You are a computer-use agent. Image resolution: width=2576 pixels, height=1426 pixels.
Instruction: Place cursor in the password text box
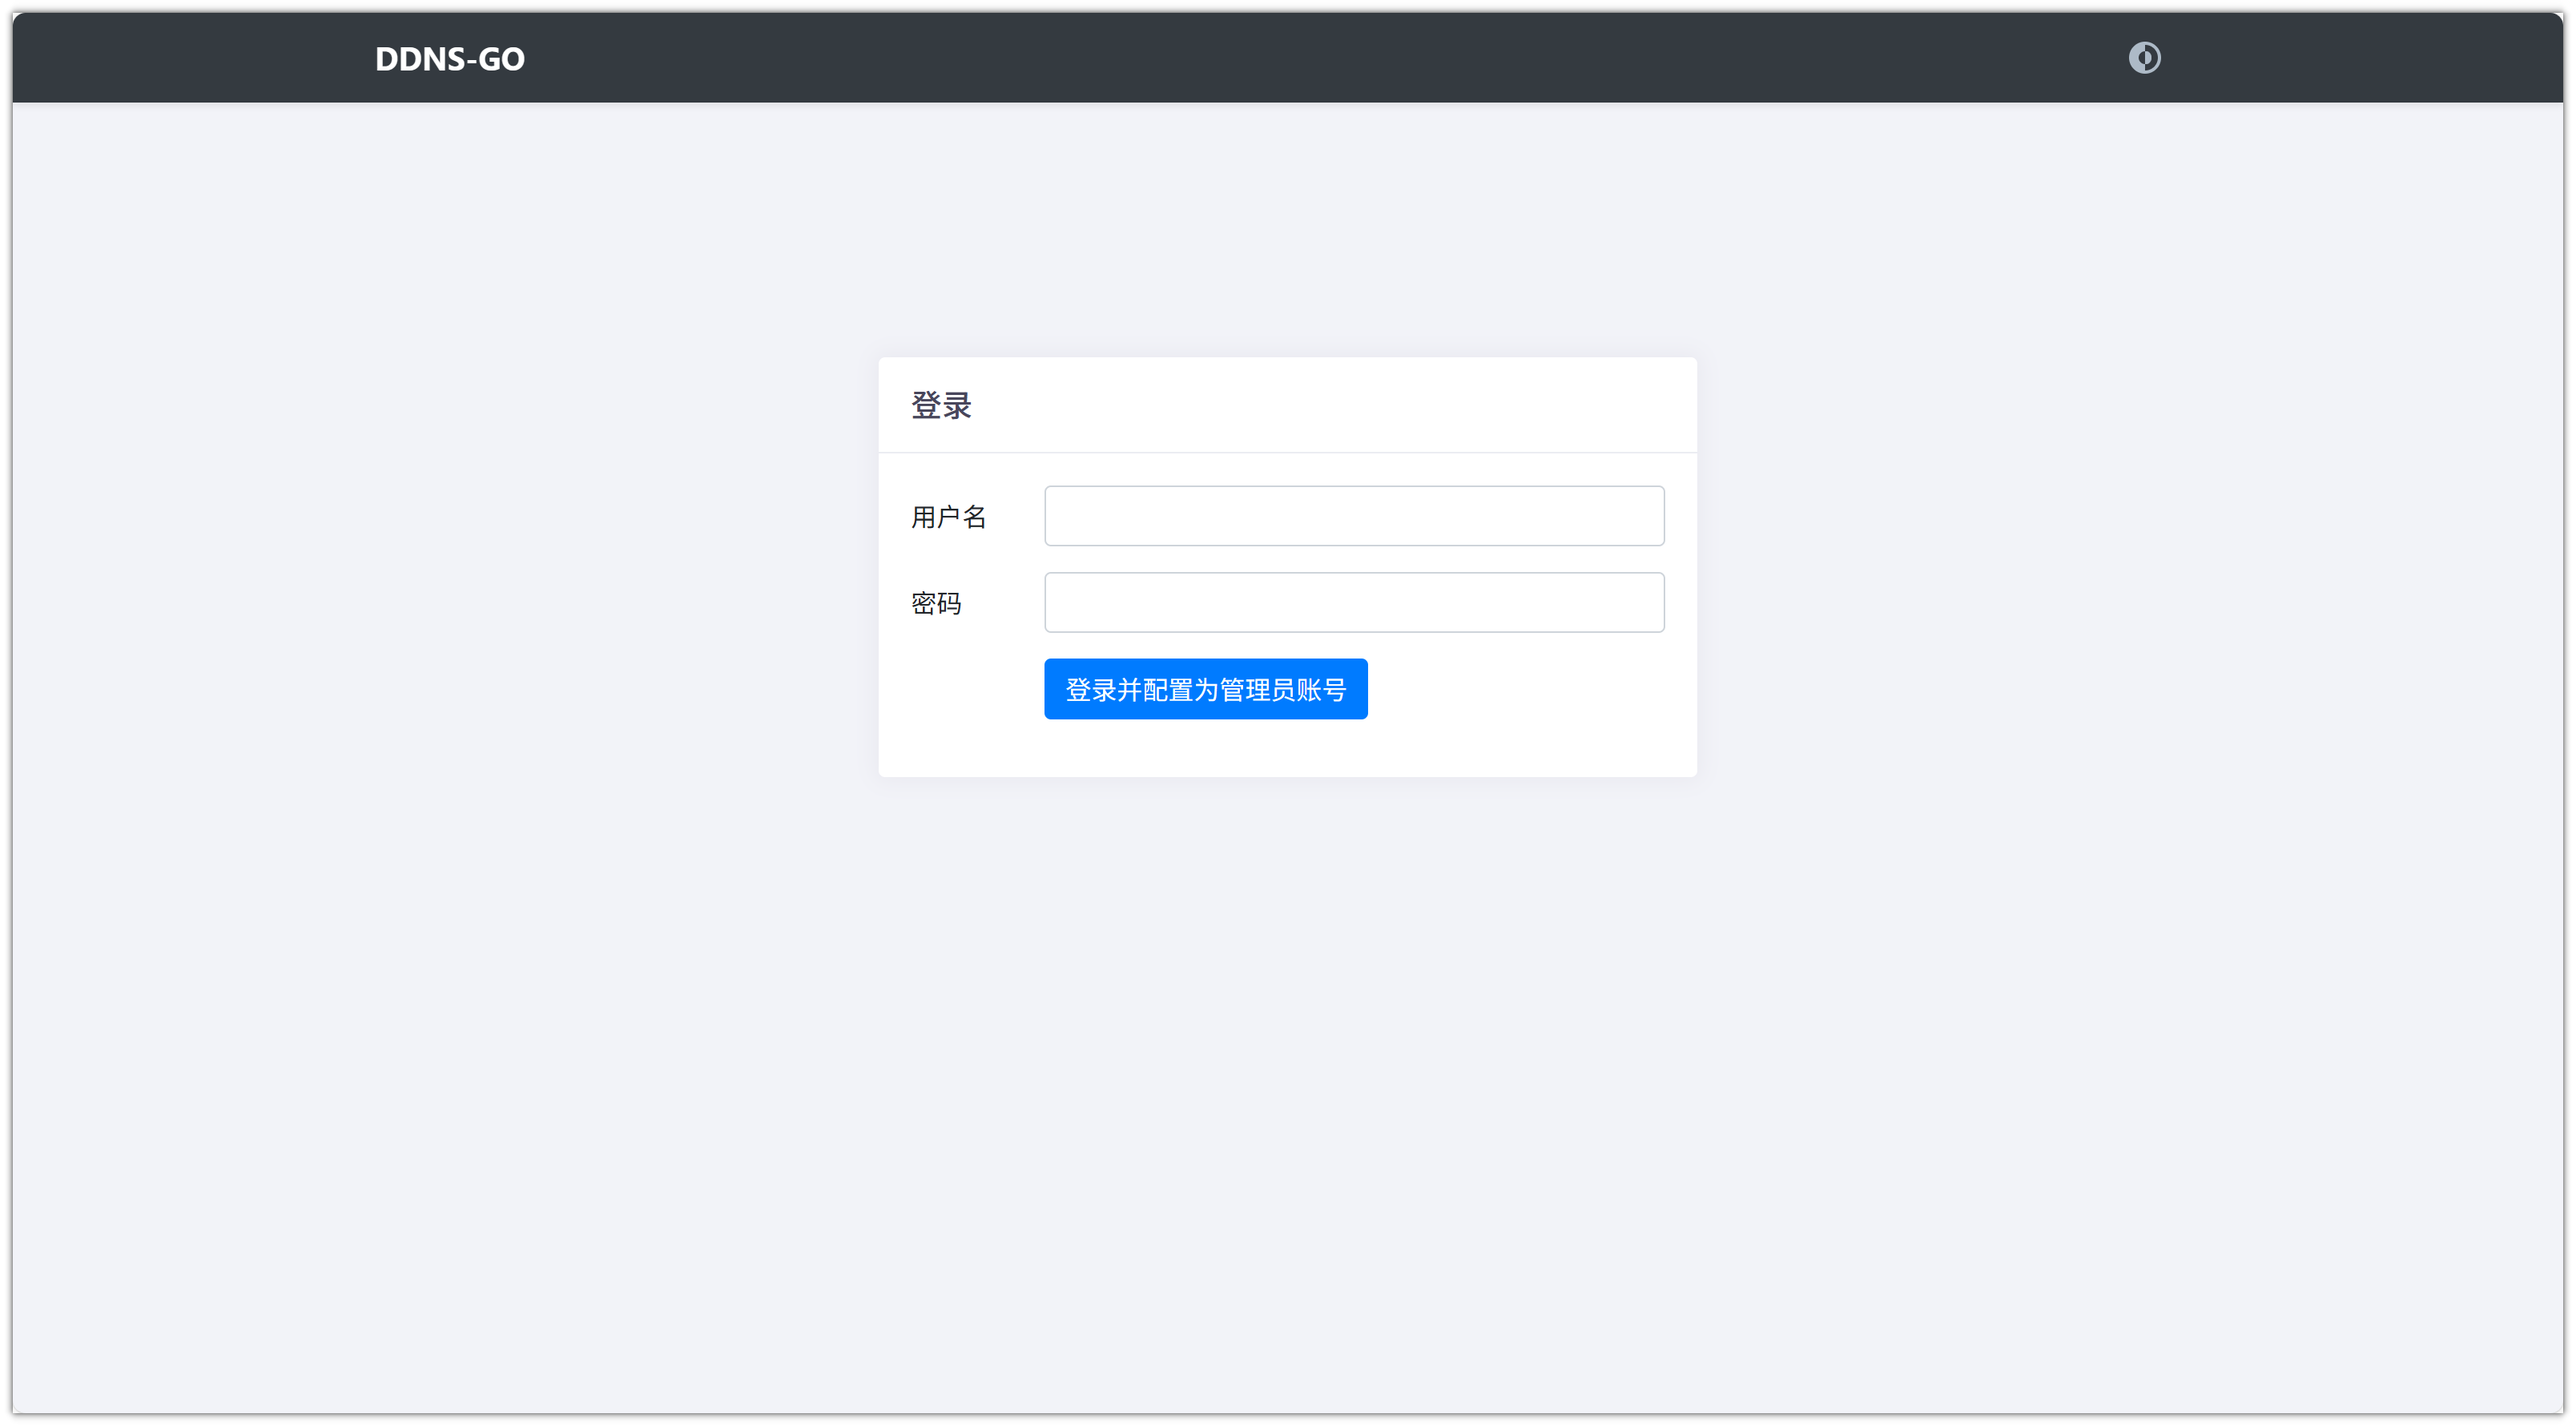point(1354,602)
